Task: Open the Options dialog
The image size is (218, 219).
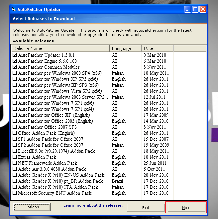Action: (32, 207)
